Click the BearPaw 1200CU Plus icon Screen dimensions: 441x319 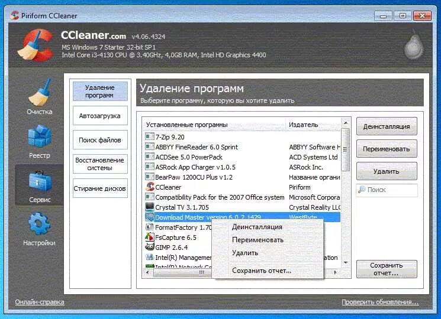pos(149,177)
